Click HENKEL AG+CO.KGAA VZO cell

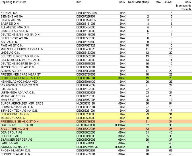point(19,82)
